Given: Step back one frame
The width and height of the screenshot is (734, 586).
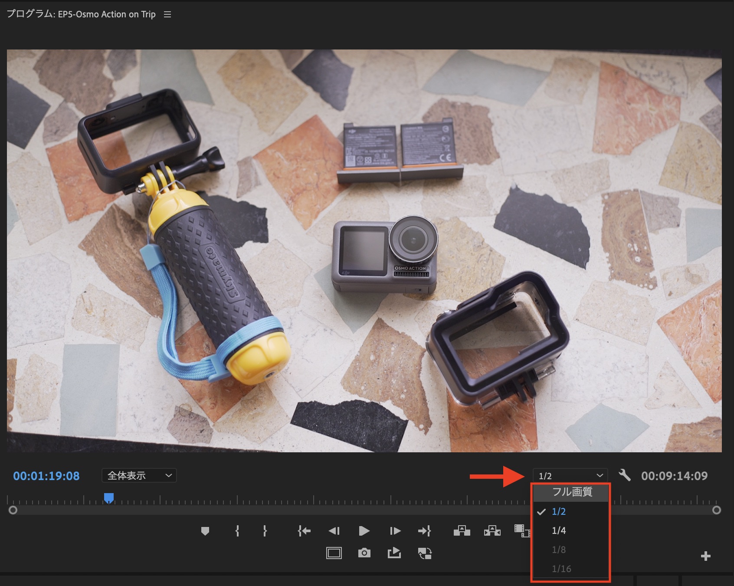Looking at the screenshot, I should 334,531.
